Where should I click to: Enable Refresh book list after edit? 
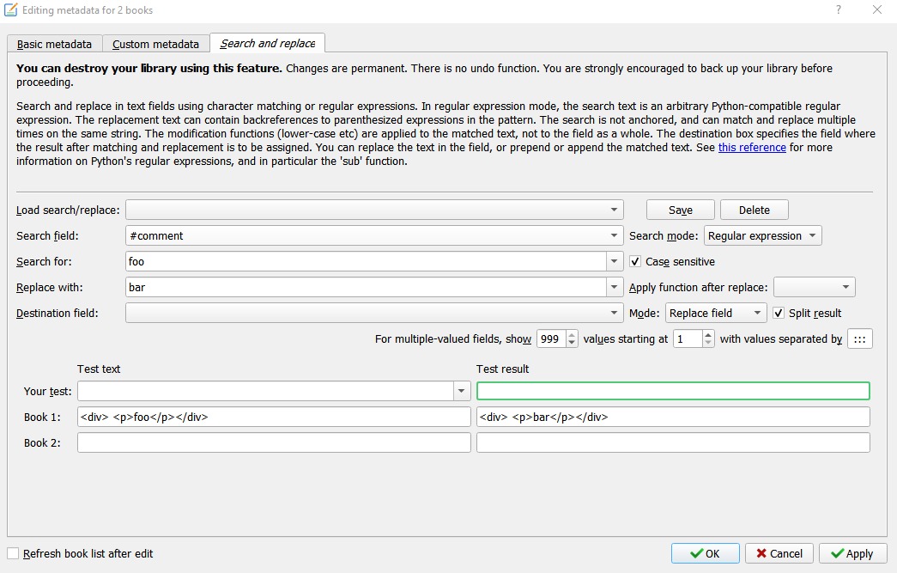[13, 553]
